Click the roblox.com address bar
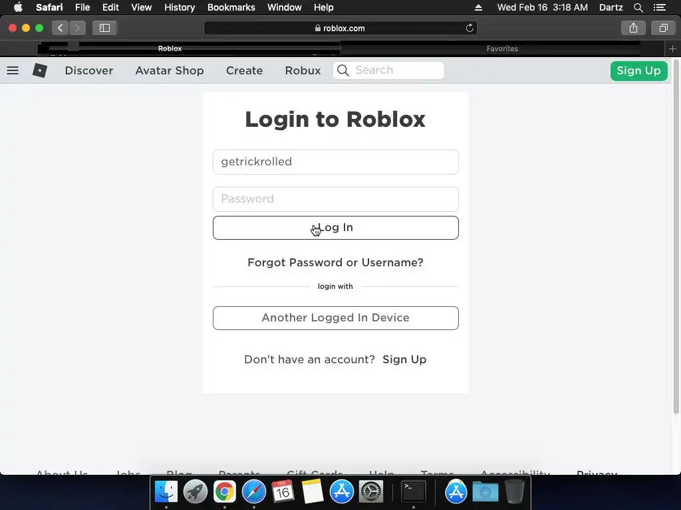681x510 pixels. [x=340, y=28]
